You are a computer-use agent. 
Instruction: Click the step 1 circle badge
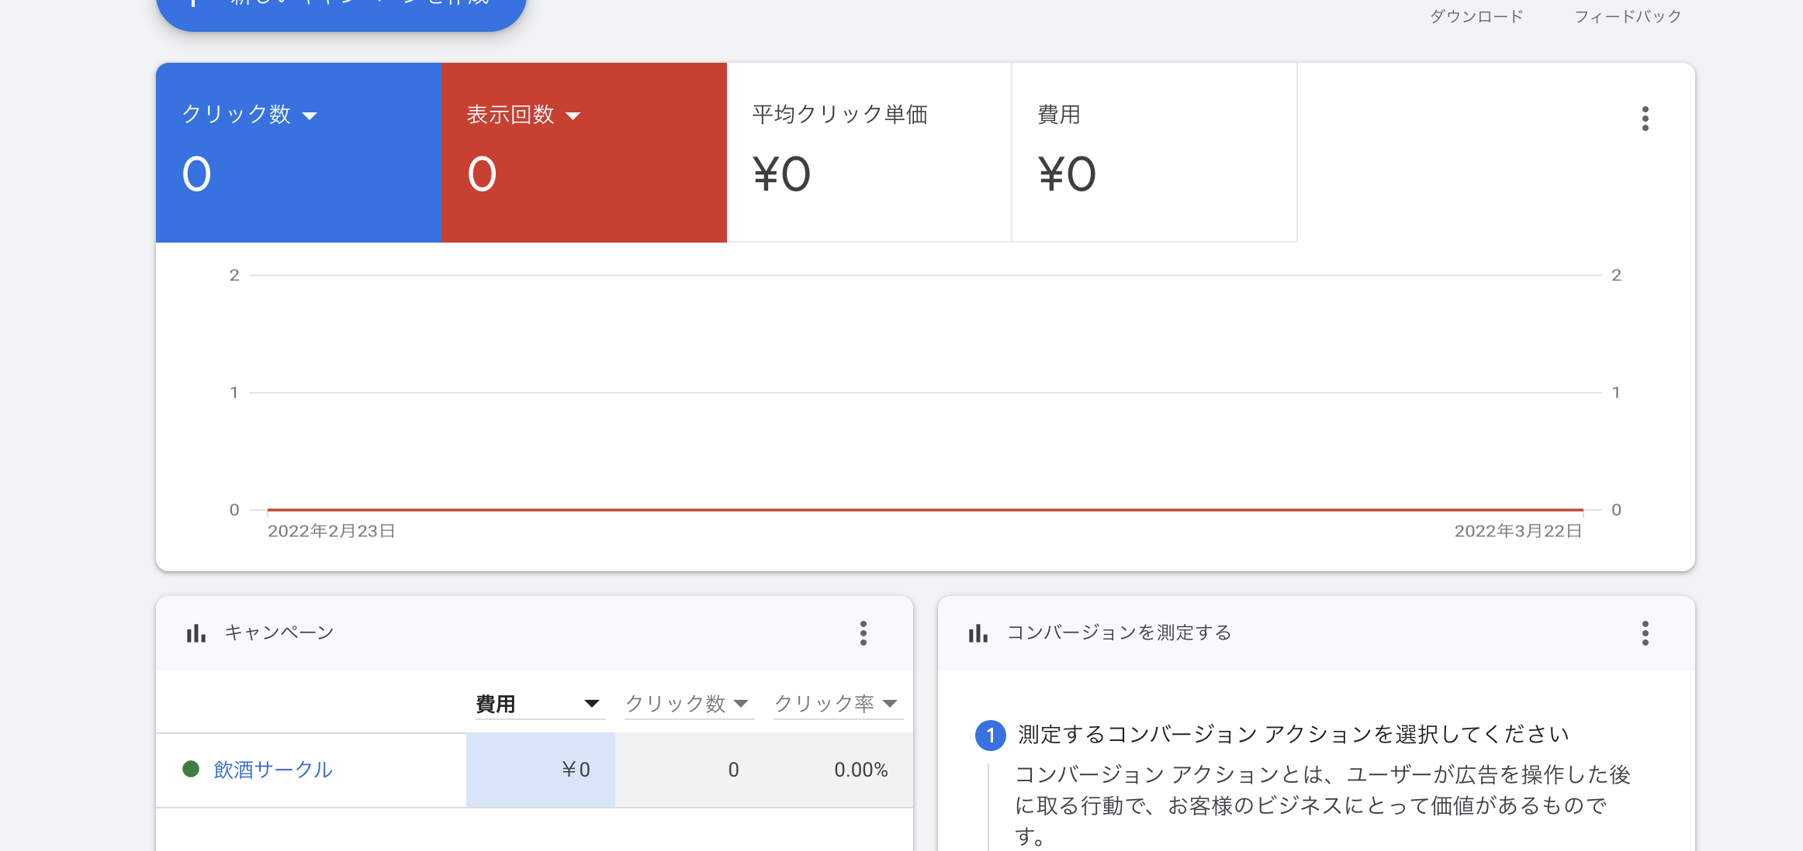pos(990,735)
